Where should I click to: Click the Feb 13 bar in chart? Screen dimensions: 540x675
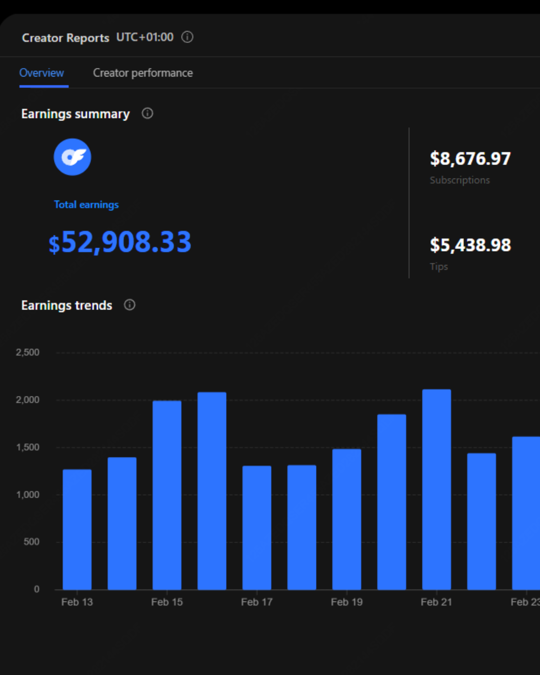(77, 529)
